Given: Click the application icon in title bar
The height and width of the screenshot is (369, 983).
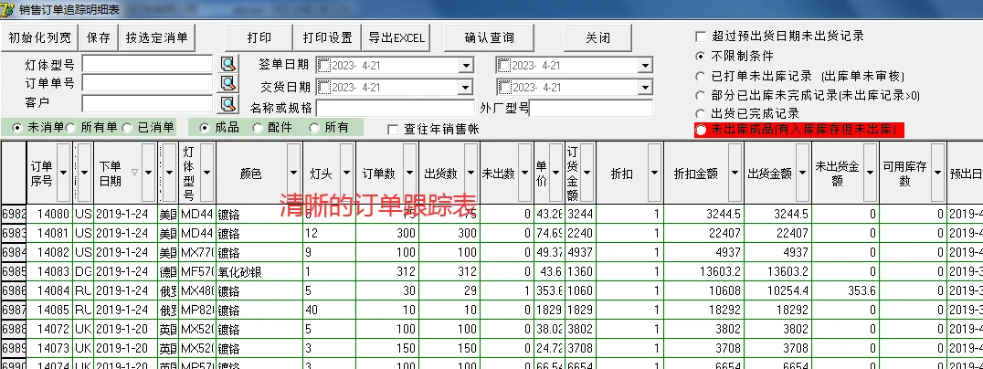Looking at the screenshot, I should (8, 9).
